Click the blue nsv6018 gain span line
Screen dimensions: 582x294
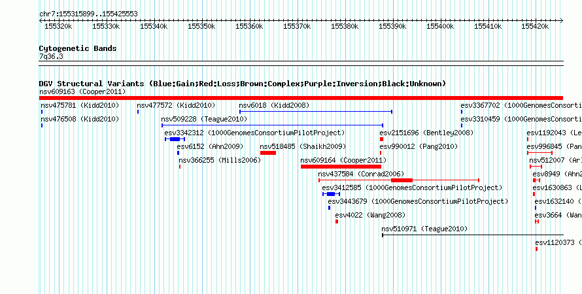tap(316, 112)
